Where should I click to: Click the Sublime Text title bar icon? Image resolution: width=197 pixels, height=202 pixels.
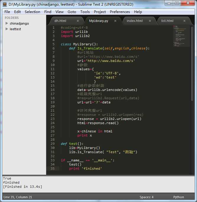coord(5,4)
